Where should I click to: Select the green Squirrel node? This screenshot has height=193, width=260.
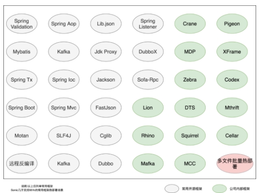(x=190, y=136)
